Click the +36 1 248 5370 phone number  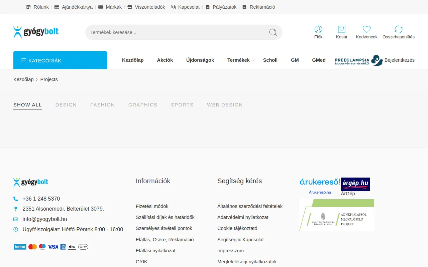41,199
